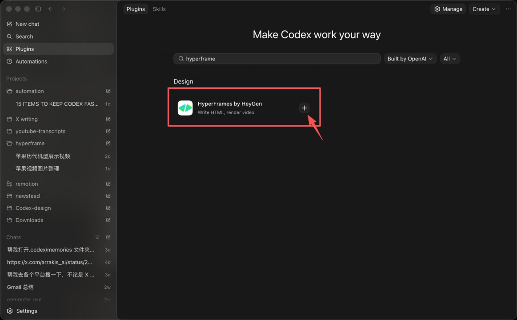Viewport: 517px width, 320px height.
Task: Open the Create dropdown
Action: pyautogui.click(x=484, y=9)
